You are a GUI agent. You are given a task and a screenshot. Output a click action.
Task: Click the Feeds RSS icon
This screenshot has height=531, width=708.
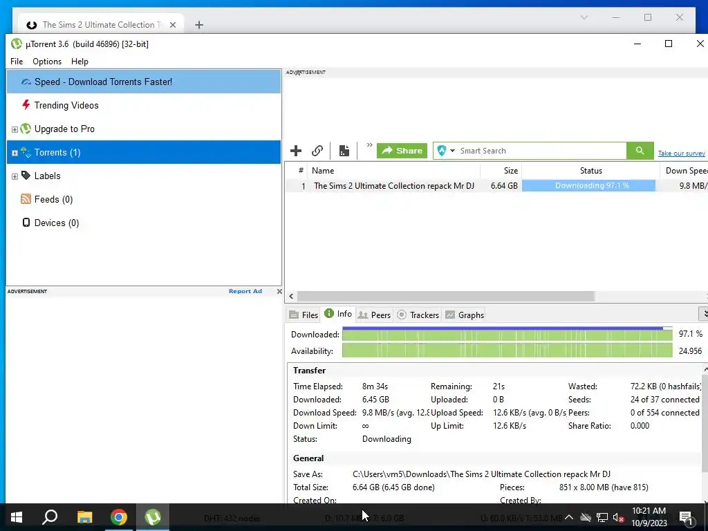[26, 198]
